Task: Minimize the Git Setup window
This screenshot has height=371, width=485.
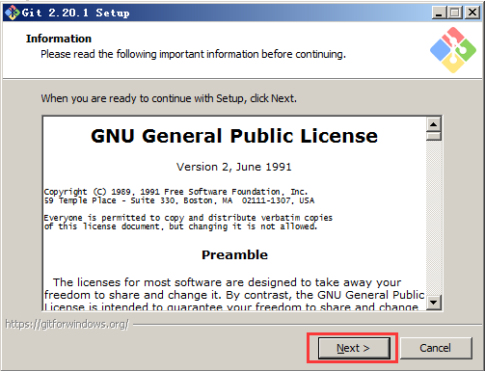Action: click(439, 13)
